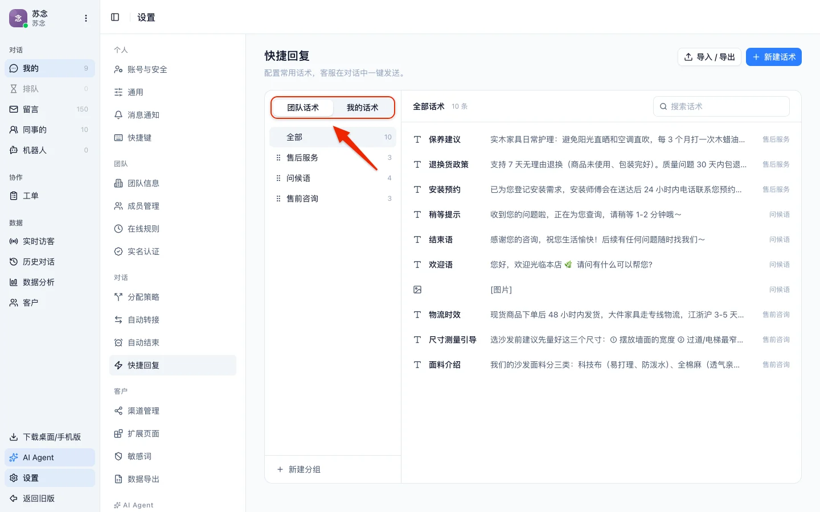The height and width of the screenshot is (512, 820).
Task: Click 下载桌面/手机版 link
Action: point(50,437)
